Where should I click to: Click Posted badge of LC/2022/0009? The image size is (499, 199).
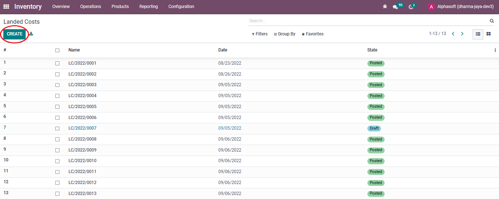tap(376, 150)
